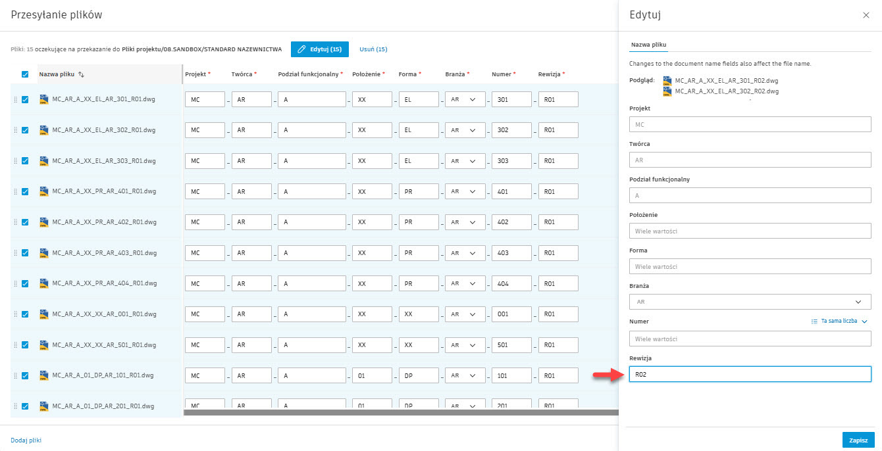Click the Usuń (15) link

[373, 49]
